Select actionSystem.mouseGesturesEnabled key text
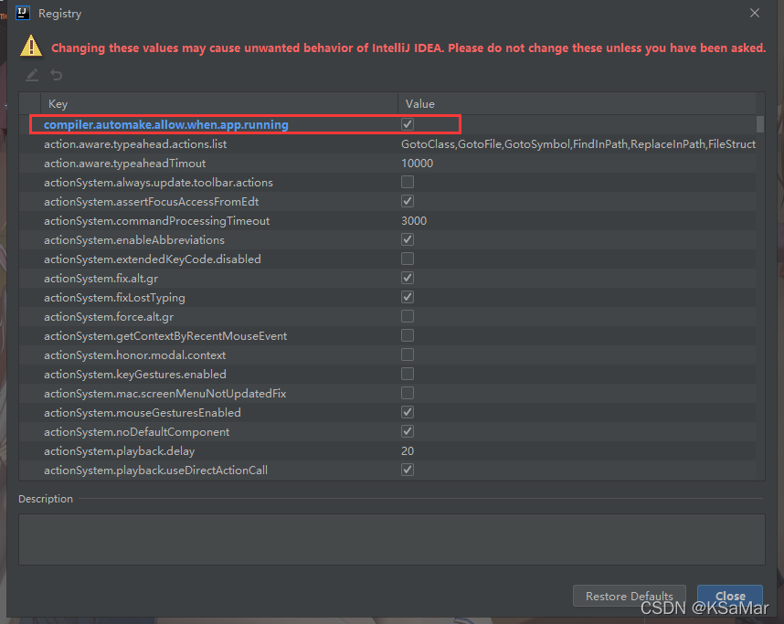Screen dimensions: 784x624 (143, 412)
